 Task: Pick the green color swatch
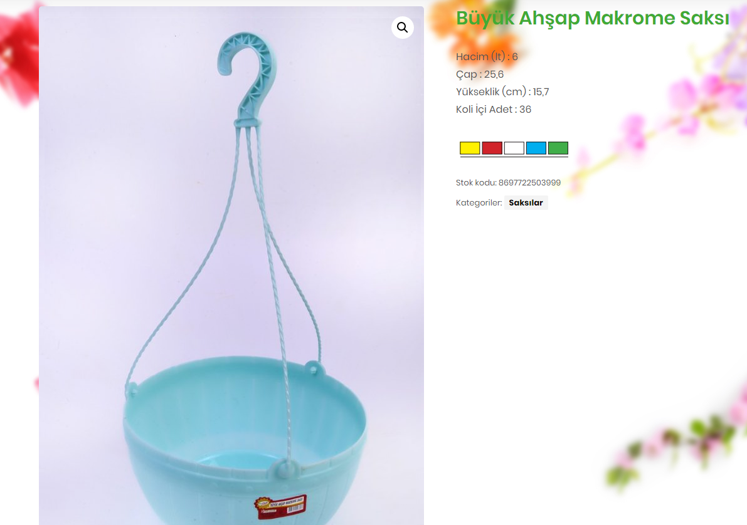(558, 148)
